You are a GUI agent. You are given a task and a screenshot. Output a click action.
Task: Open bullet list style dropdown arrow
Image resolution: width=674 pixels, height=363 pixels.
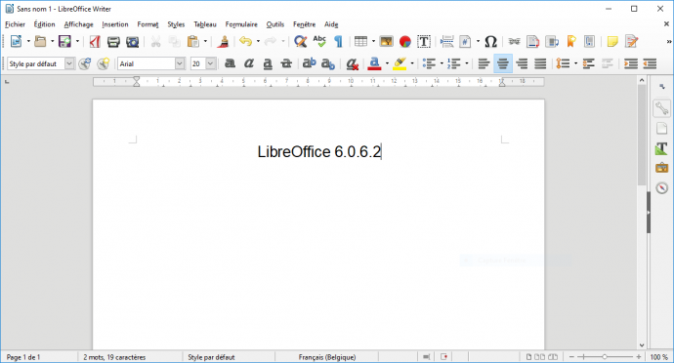pyautogui.click(x=442, y=64)
